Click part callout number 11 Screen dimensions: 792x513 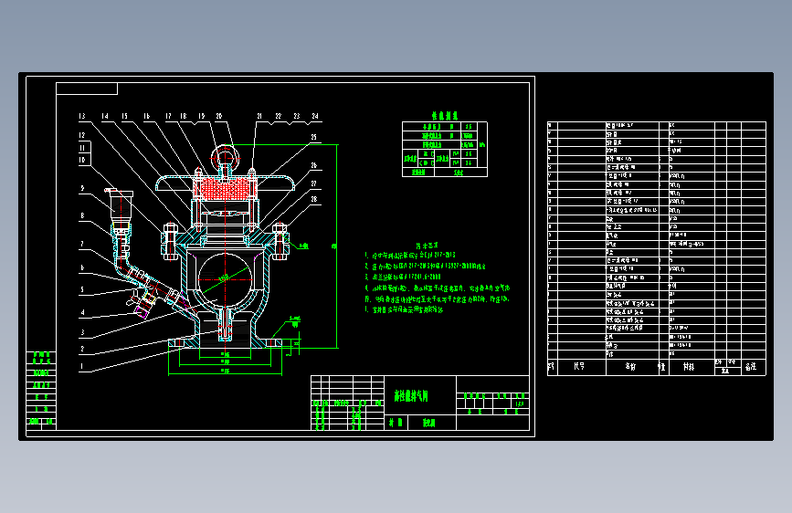[x=82, y=148]
